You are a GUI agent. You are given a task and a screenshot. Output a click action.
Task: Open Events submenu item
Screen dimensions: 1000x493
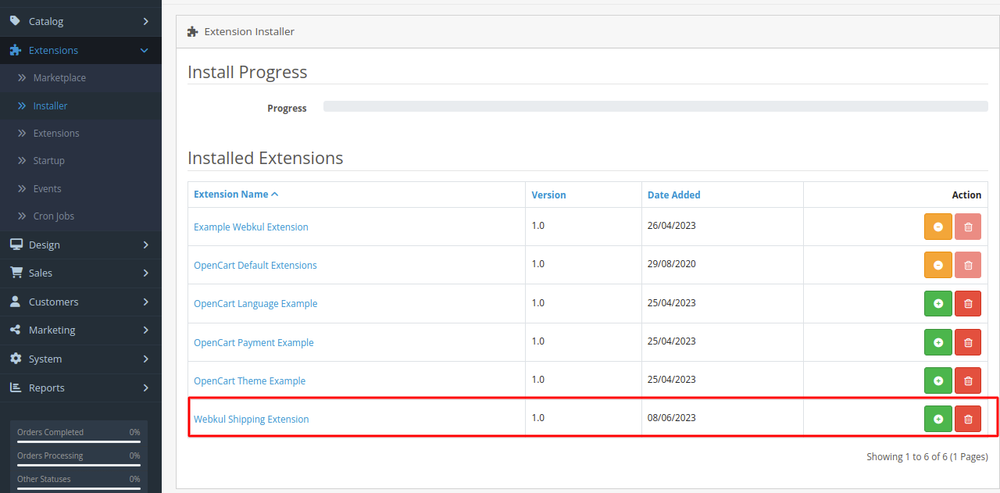pyautogui.click(x=47, y=189)
